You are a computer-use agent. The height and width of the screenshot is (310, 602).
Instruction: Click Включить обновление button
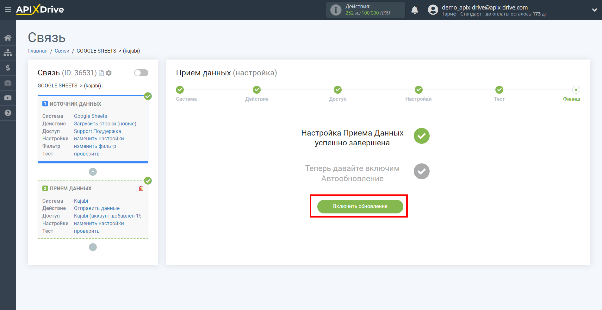pos(360,206)
